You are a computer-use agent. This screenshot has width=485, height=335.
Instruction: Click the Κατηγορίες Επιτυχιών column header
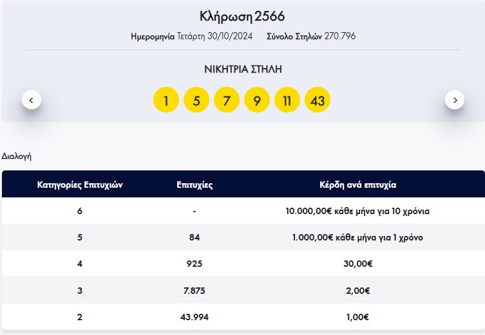tap(80, 185)
